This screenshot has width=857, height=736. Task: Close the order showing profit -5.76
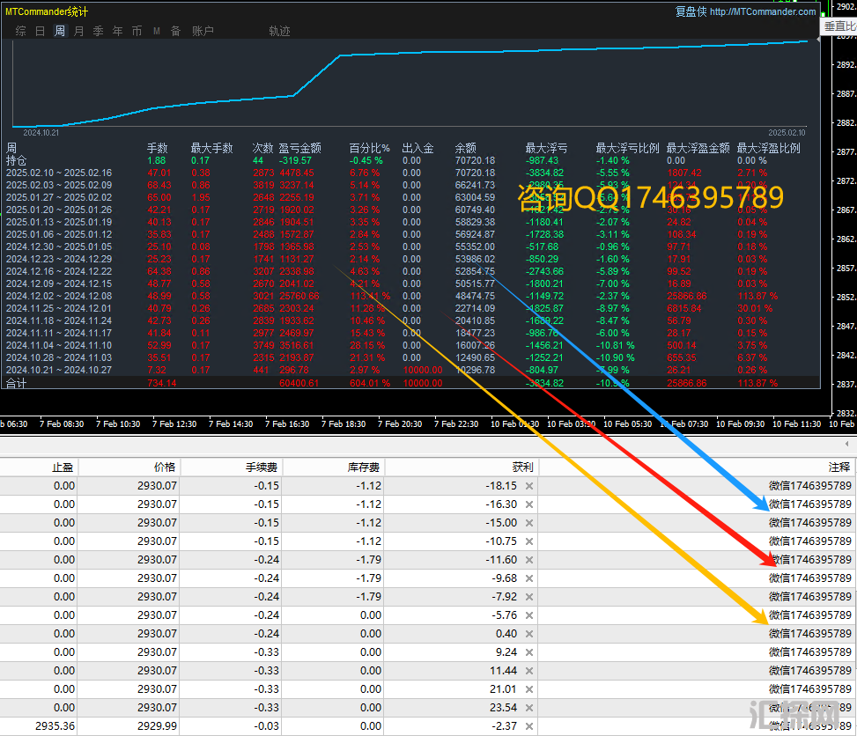point(529,615)
